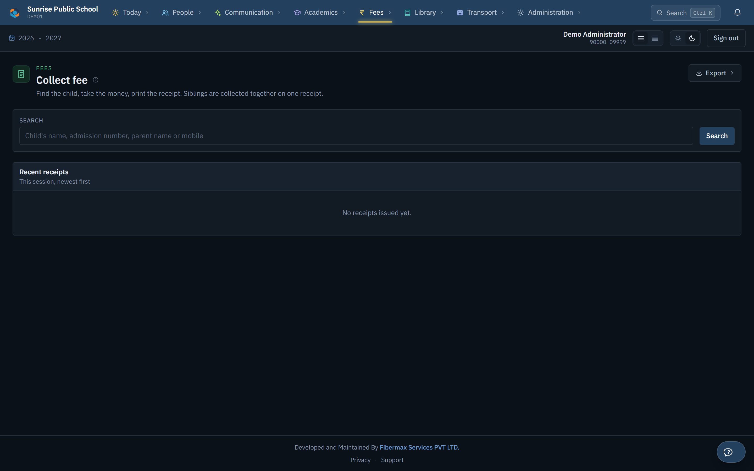Click the people icon of People
754x471 pixels.
tap(165, 13)
